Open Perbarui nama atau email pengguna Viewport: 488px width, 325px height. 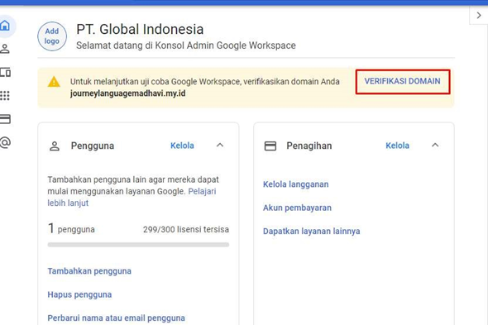pyautogui.click(x=116, y=318)
